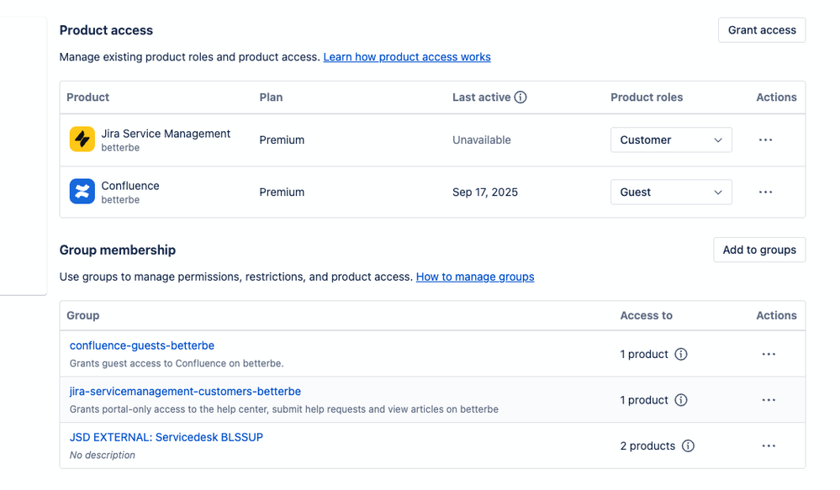Screen dimensions: 840x490
Task: Click the info icon beside Last active
Action: pos(520,97)
